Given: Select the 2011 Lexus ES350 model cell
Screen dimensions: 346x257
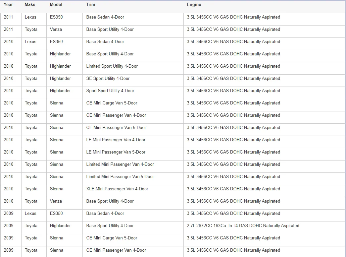Looking at the screenshot, I should pos(65,19).
